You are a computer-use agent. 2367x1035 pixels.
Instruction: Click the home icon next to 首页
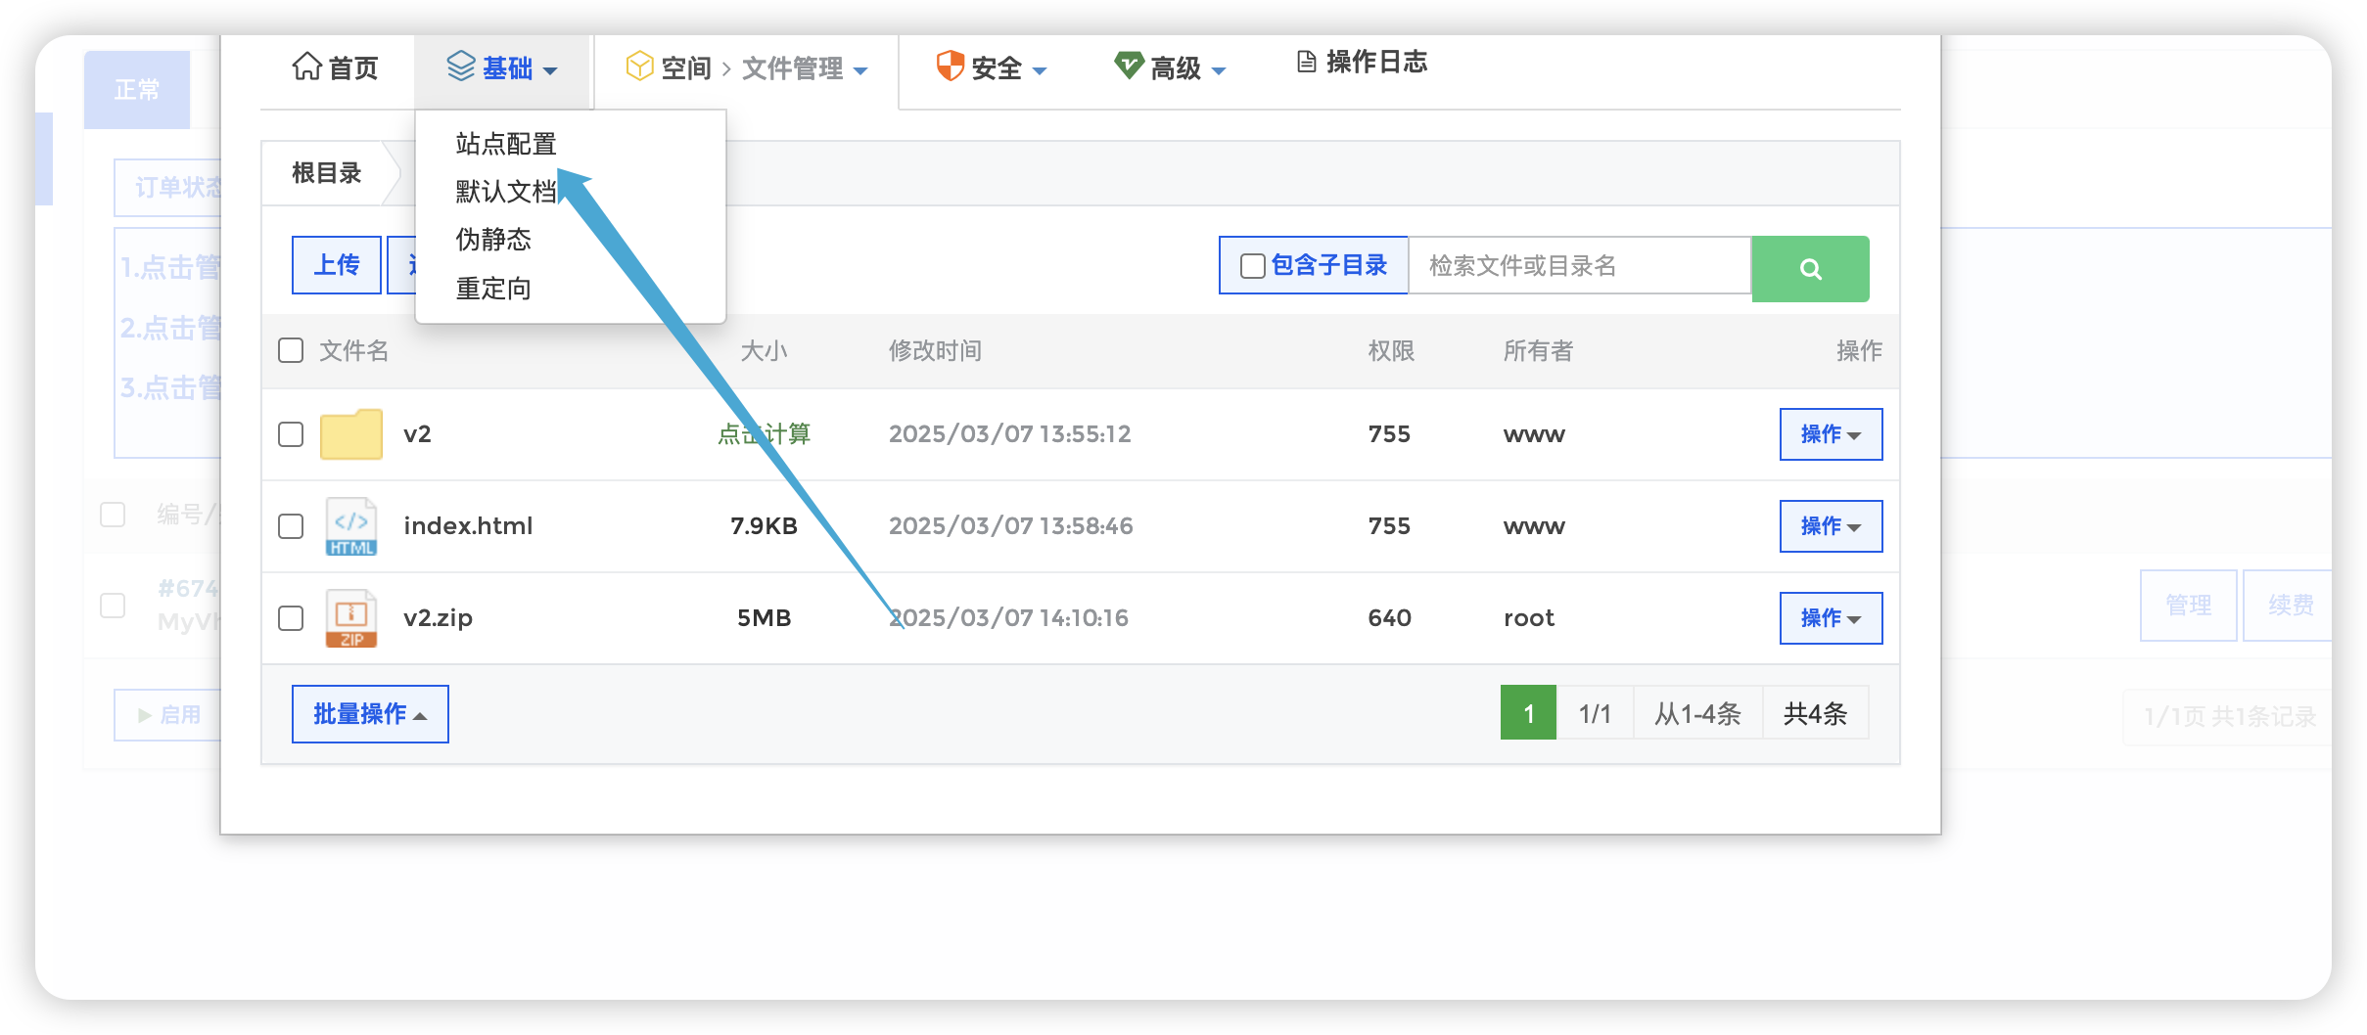(x=306, y=67)
